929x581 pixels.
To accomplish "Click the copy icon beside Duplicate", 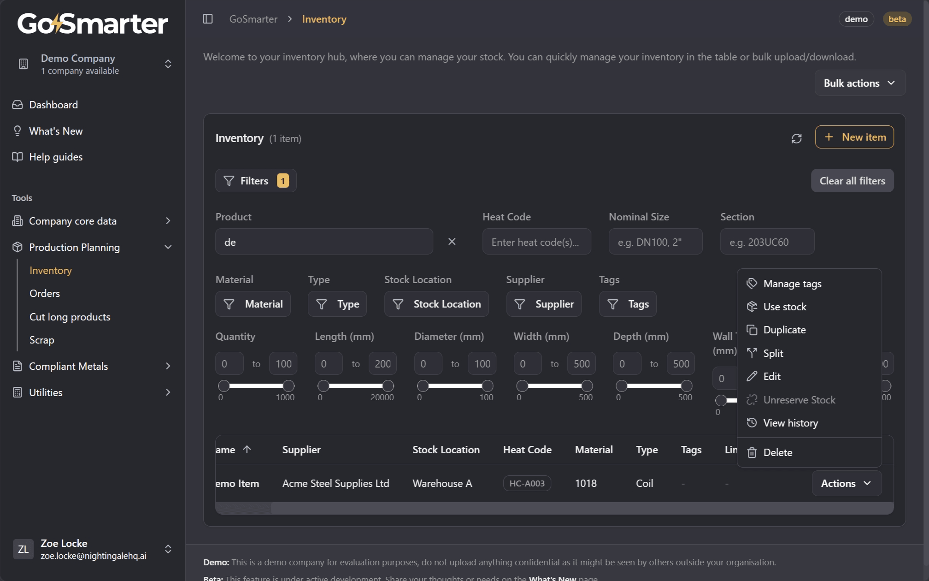I will click(752, 330).
